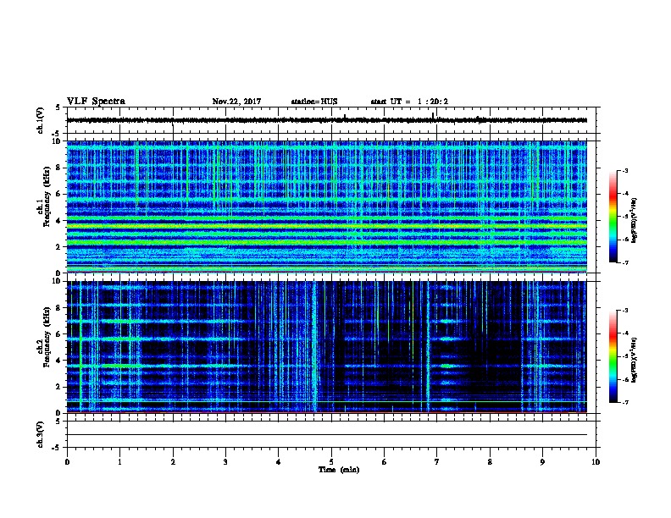Select the "Nov.22, 2017" date label
Image resolution: width=671 pixels, height=518 pixels.
tap(236, 102)
